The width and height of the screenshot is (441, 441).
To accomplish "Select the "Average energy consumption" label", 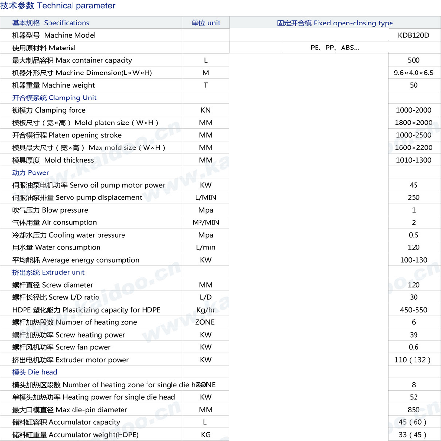I will tap(91, 260).
